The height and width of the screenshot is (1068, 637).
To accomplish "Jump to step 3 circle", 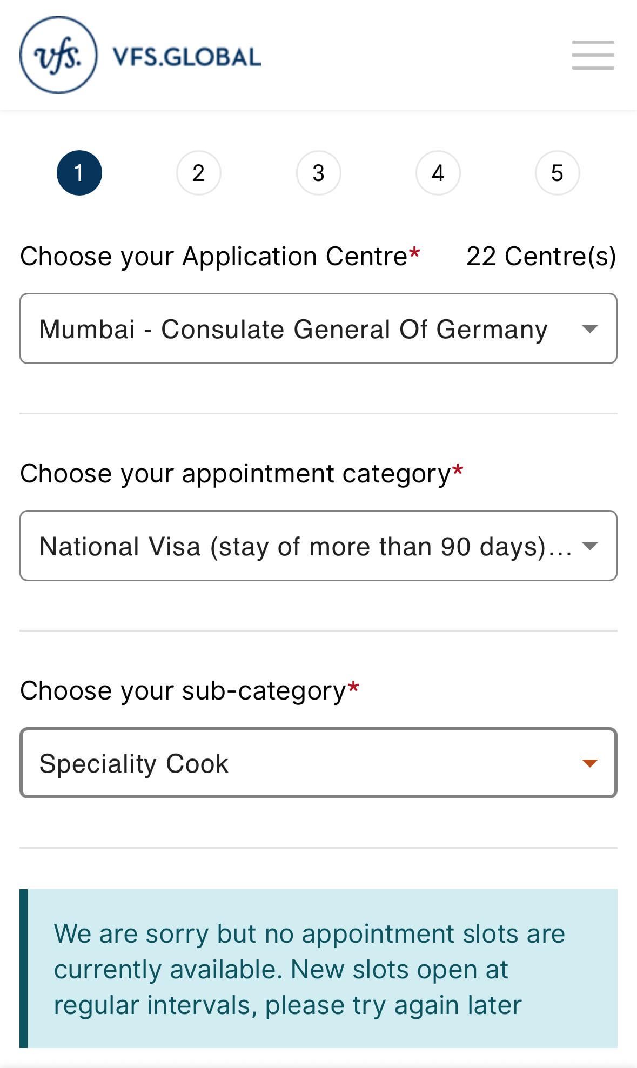I will pos(318,173).
